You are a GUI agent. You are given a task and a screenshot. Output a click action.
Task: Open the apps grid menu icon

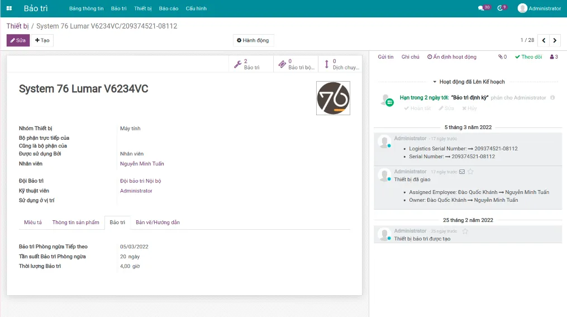[x=9, y=8]
